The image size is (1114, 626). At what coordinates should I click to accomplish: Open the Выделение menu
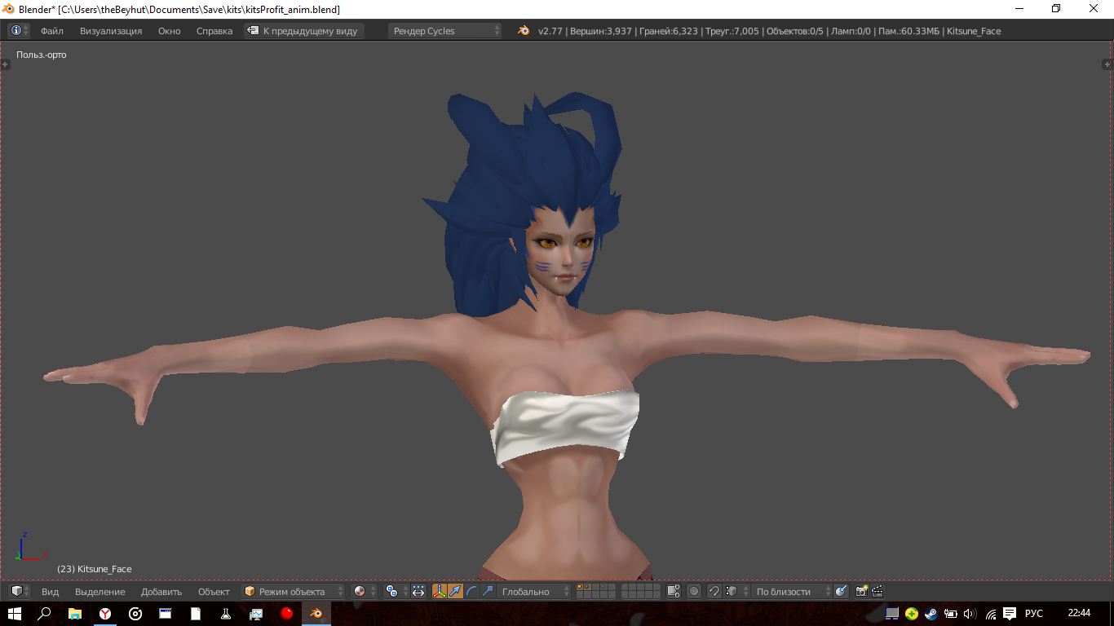[x=100, y=592]
